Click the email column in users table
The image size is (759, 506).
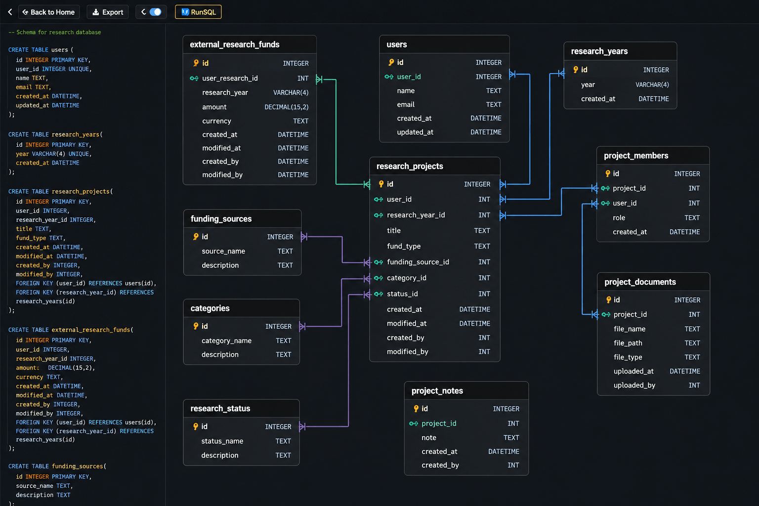pos(444,104)
